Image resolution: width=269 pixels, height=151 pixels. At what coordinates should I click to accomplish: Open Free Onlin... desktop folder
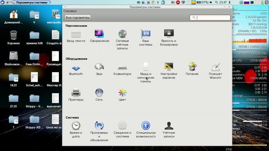click(x=34, y=59)
